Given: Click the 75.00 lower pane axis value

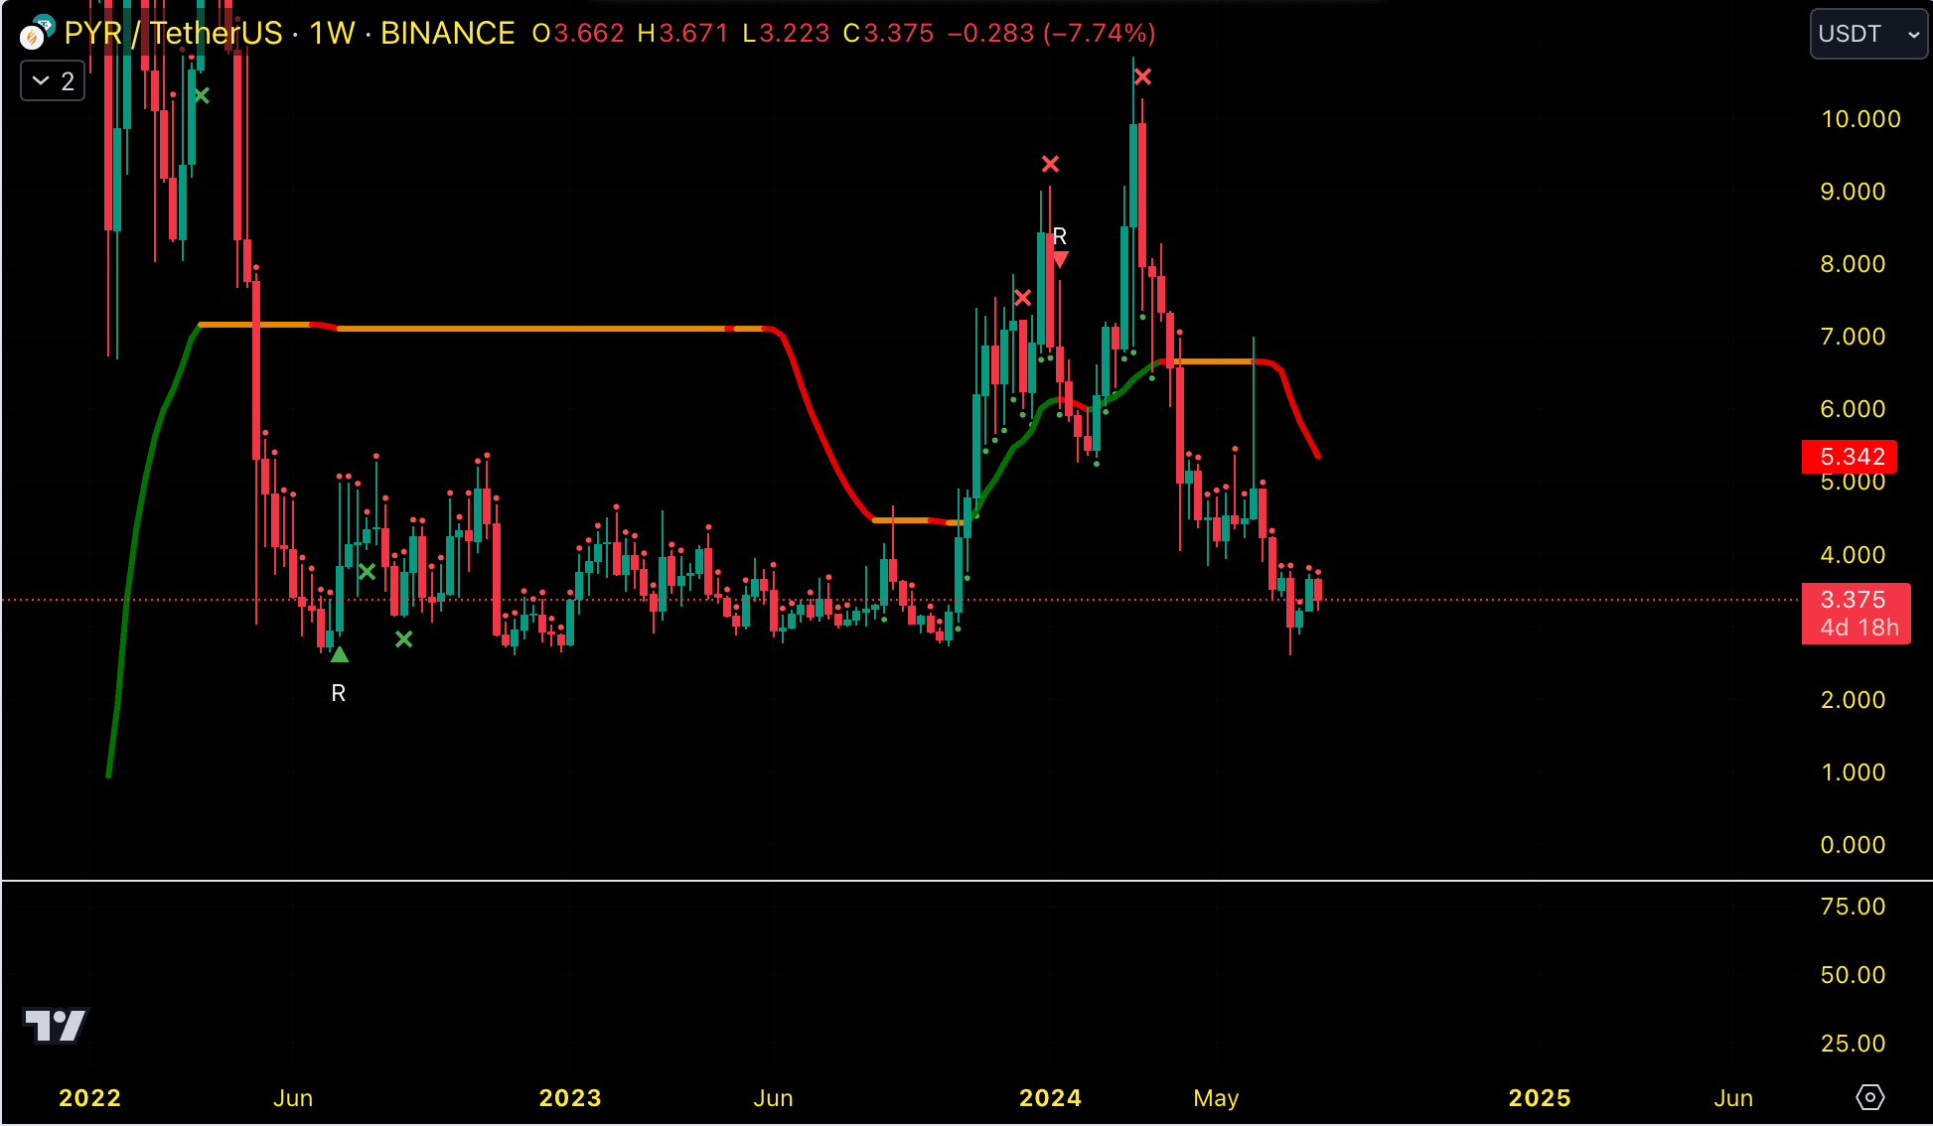Looking at the screenshot, I should (x=1853, y=907).
